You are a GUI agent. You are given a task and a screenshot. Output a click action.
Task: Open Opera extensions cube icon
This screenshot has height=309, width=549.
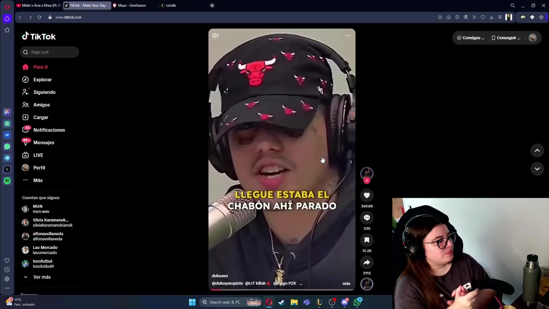[x=541, y=17]
